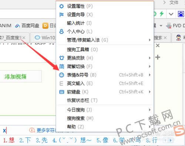Select 管理/修复输入法 (G) entry

(105, 40)
